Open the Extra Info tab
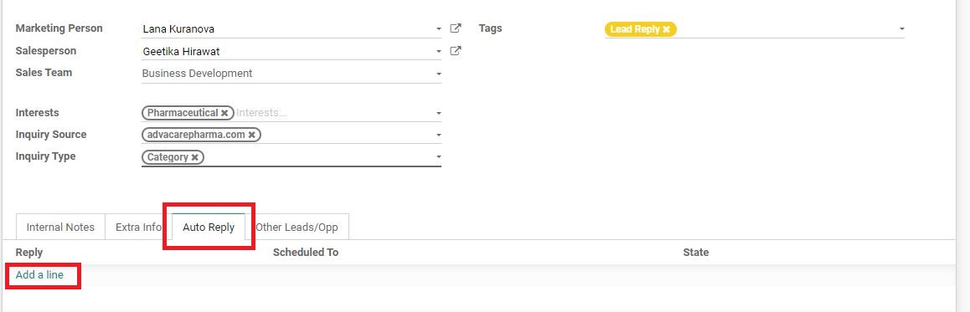The height and width of the screenshot is (312, 970). 138,227
